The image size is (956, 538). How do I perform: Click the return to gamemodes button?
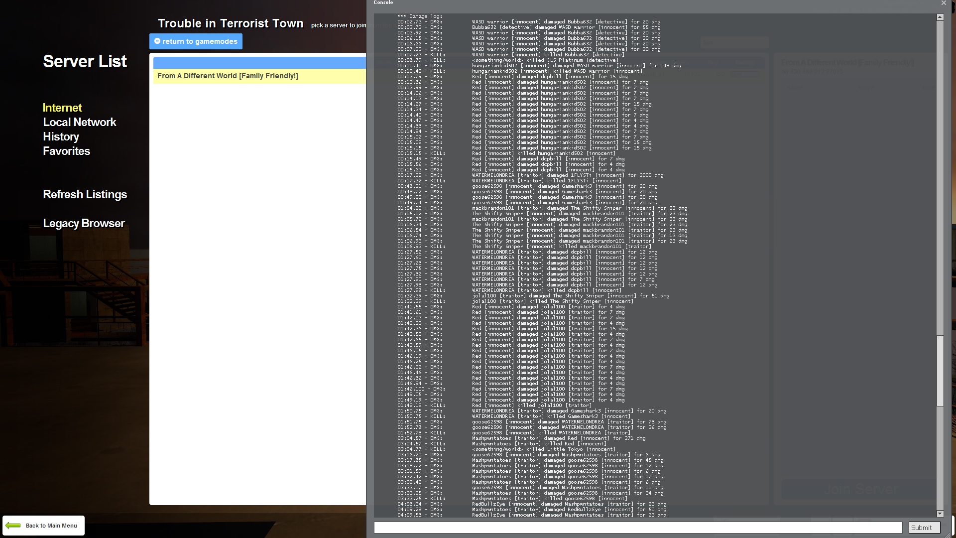196,41
